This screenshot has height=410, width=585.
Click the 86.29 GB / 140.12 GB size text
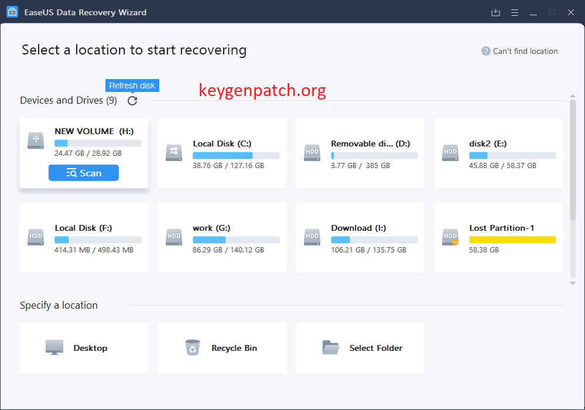click(x=228, y=250)
